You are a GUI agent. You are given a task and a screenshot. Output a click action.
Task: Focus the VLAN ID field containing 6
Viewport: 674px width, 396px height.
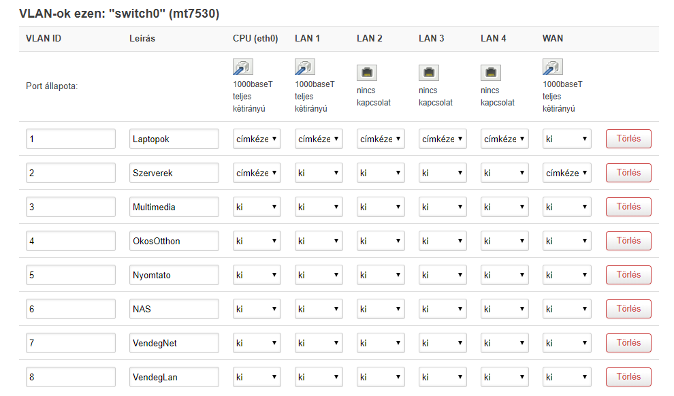pyautogui.click(x=71, y=309)
